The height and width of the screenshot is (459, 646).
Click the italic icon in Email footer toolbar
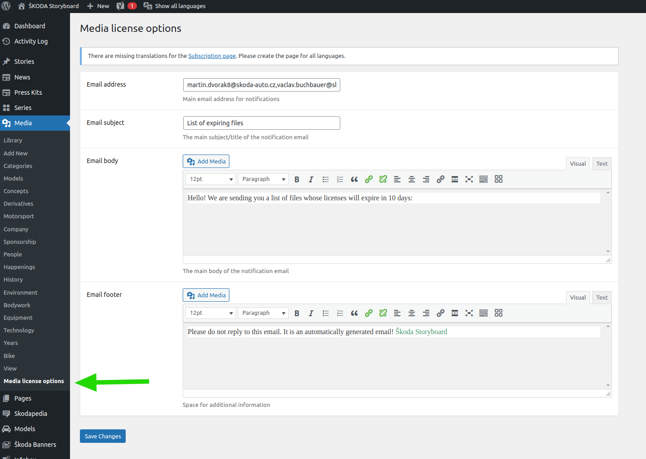311,313
